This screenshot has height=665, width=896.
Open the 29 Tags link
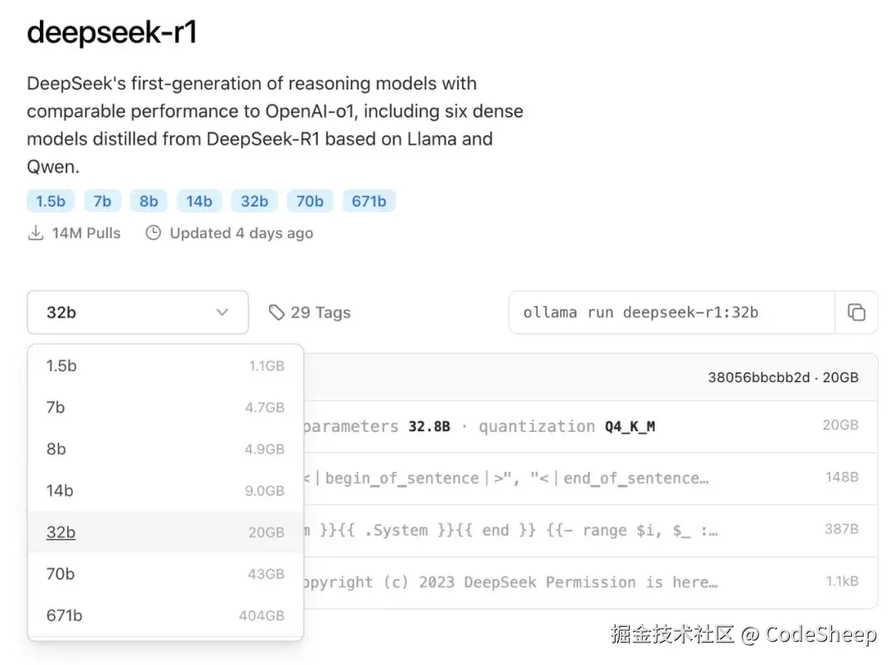click(320, 313)
